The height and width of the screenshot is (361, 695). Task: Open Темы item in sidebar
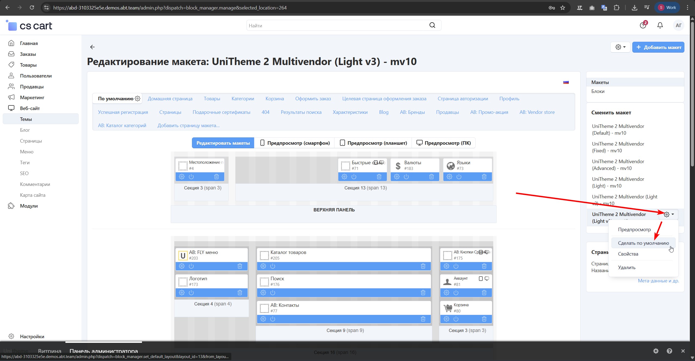(x=41, y=119)
